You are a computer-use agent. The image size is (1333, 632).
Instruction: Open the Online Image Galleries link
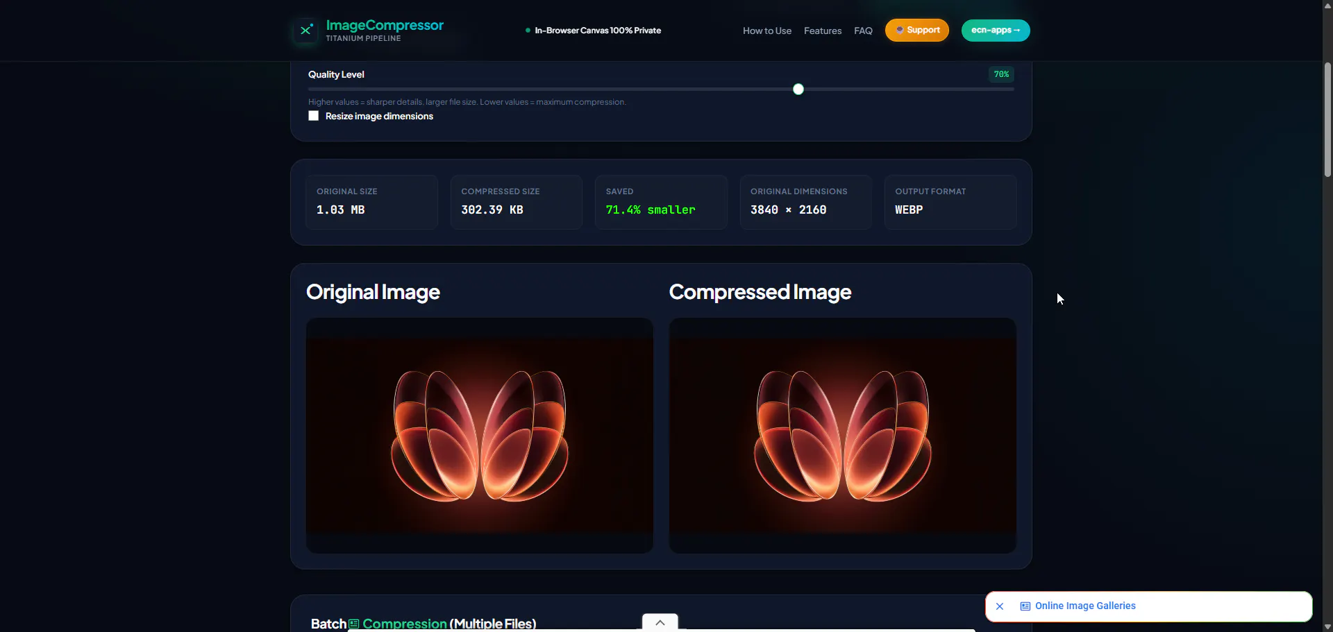1085,606
